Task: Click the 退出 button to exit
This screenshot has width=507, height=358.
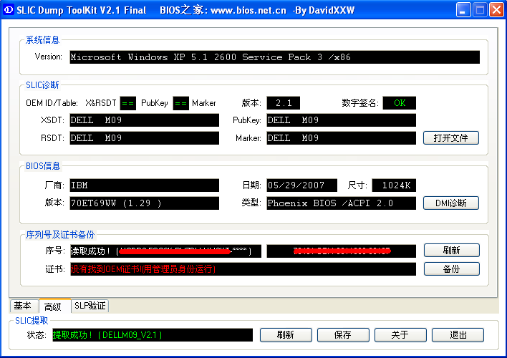Action: pyautogui.click(x=458, y=335)
